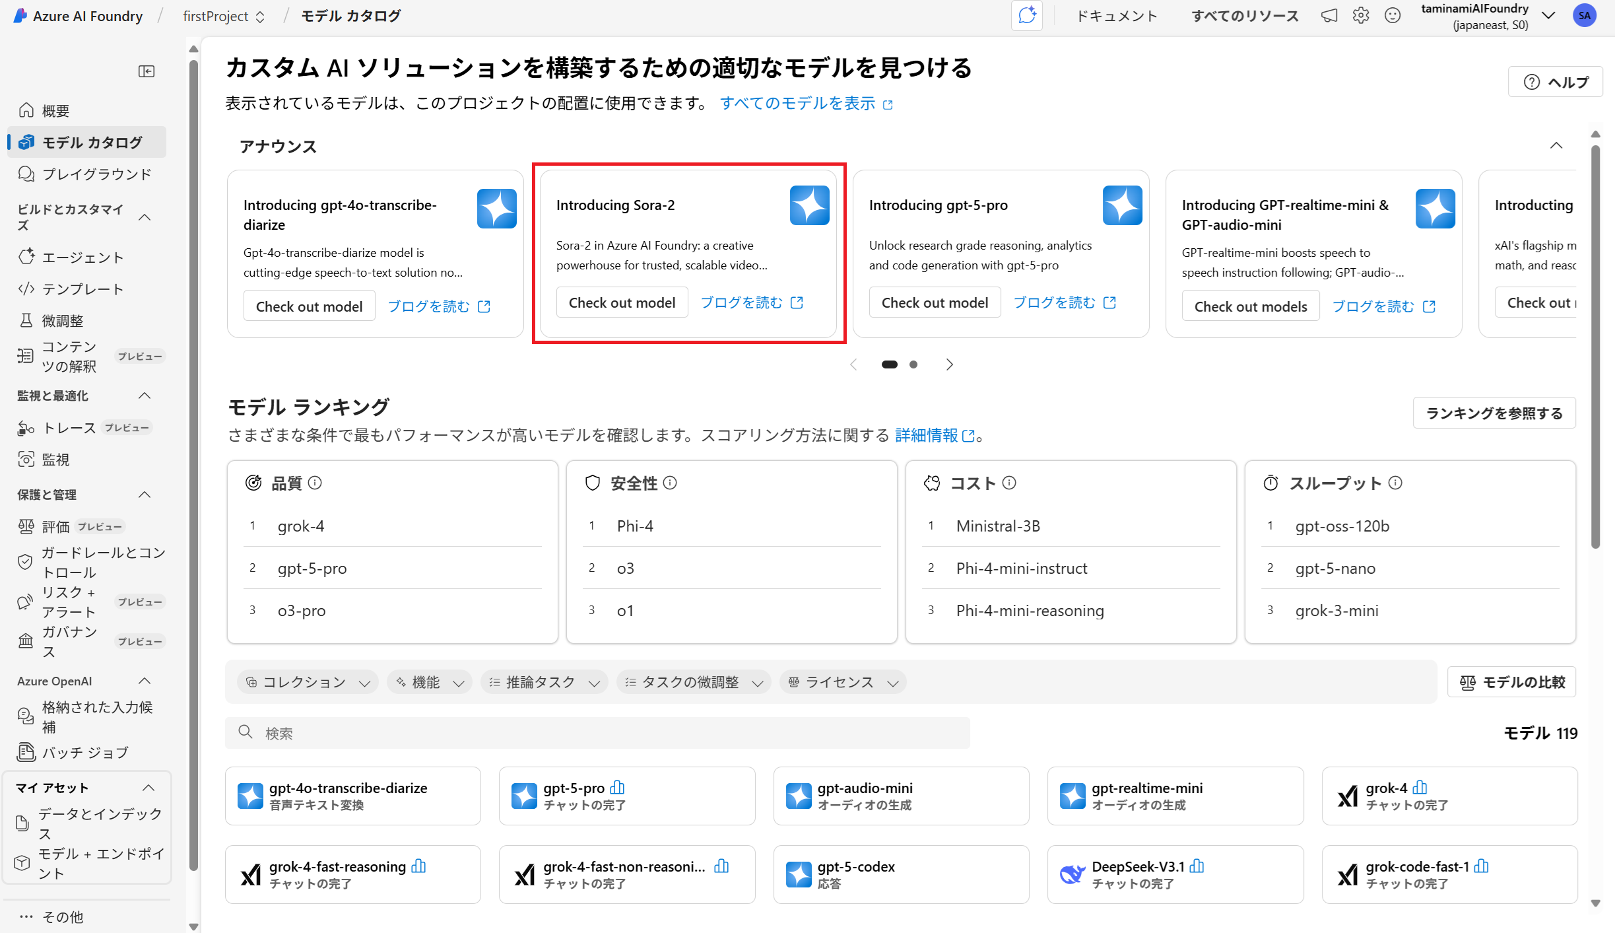Expand the firstProject project switcher
The width and height of the screenshot is (1615, 933).
point(224,16)
